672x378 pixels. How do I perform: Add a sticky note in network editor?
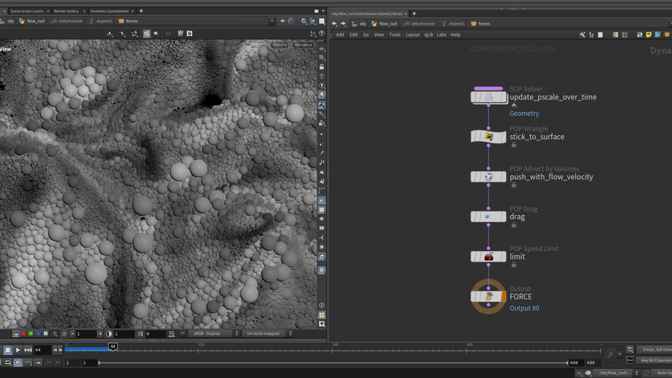(648, 34)
